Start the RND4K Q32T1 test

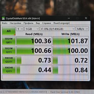click(x=9, y=60)
